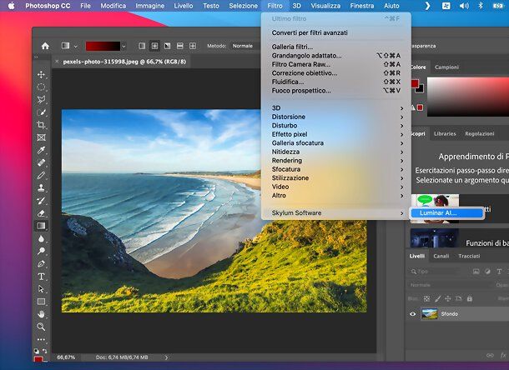This screenshot has width=509, height=370.
Task: Select the Pen tool
Action: tap(41, 264)
